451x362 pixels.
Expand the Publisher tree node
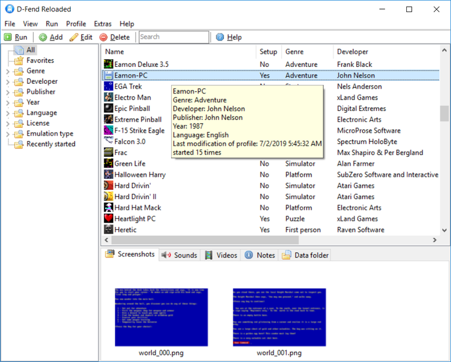click(8, 92)
